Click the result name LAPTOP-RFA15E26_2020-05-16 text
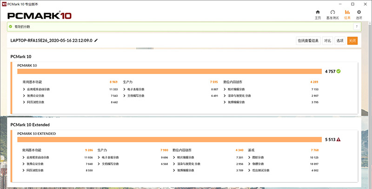 coord(51,40)
